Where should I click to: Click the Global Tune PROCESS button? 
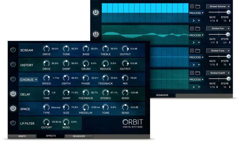point(196,58)
